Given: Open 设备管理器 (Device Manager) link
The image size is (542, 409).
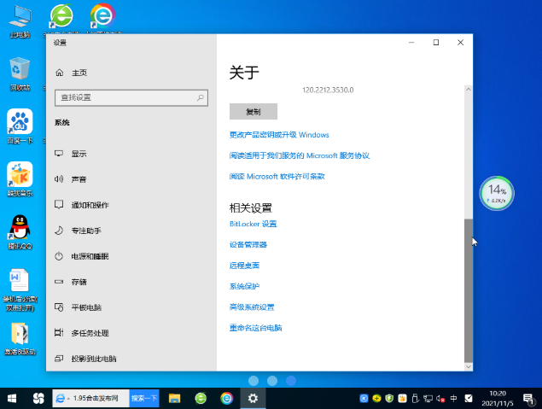Looking at the screenshot, I should coord(248,244).
